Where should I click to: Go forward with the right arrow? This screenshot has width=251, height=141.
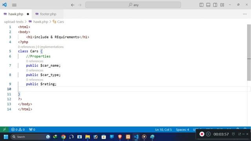pos(80,5)
